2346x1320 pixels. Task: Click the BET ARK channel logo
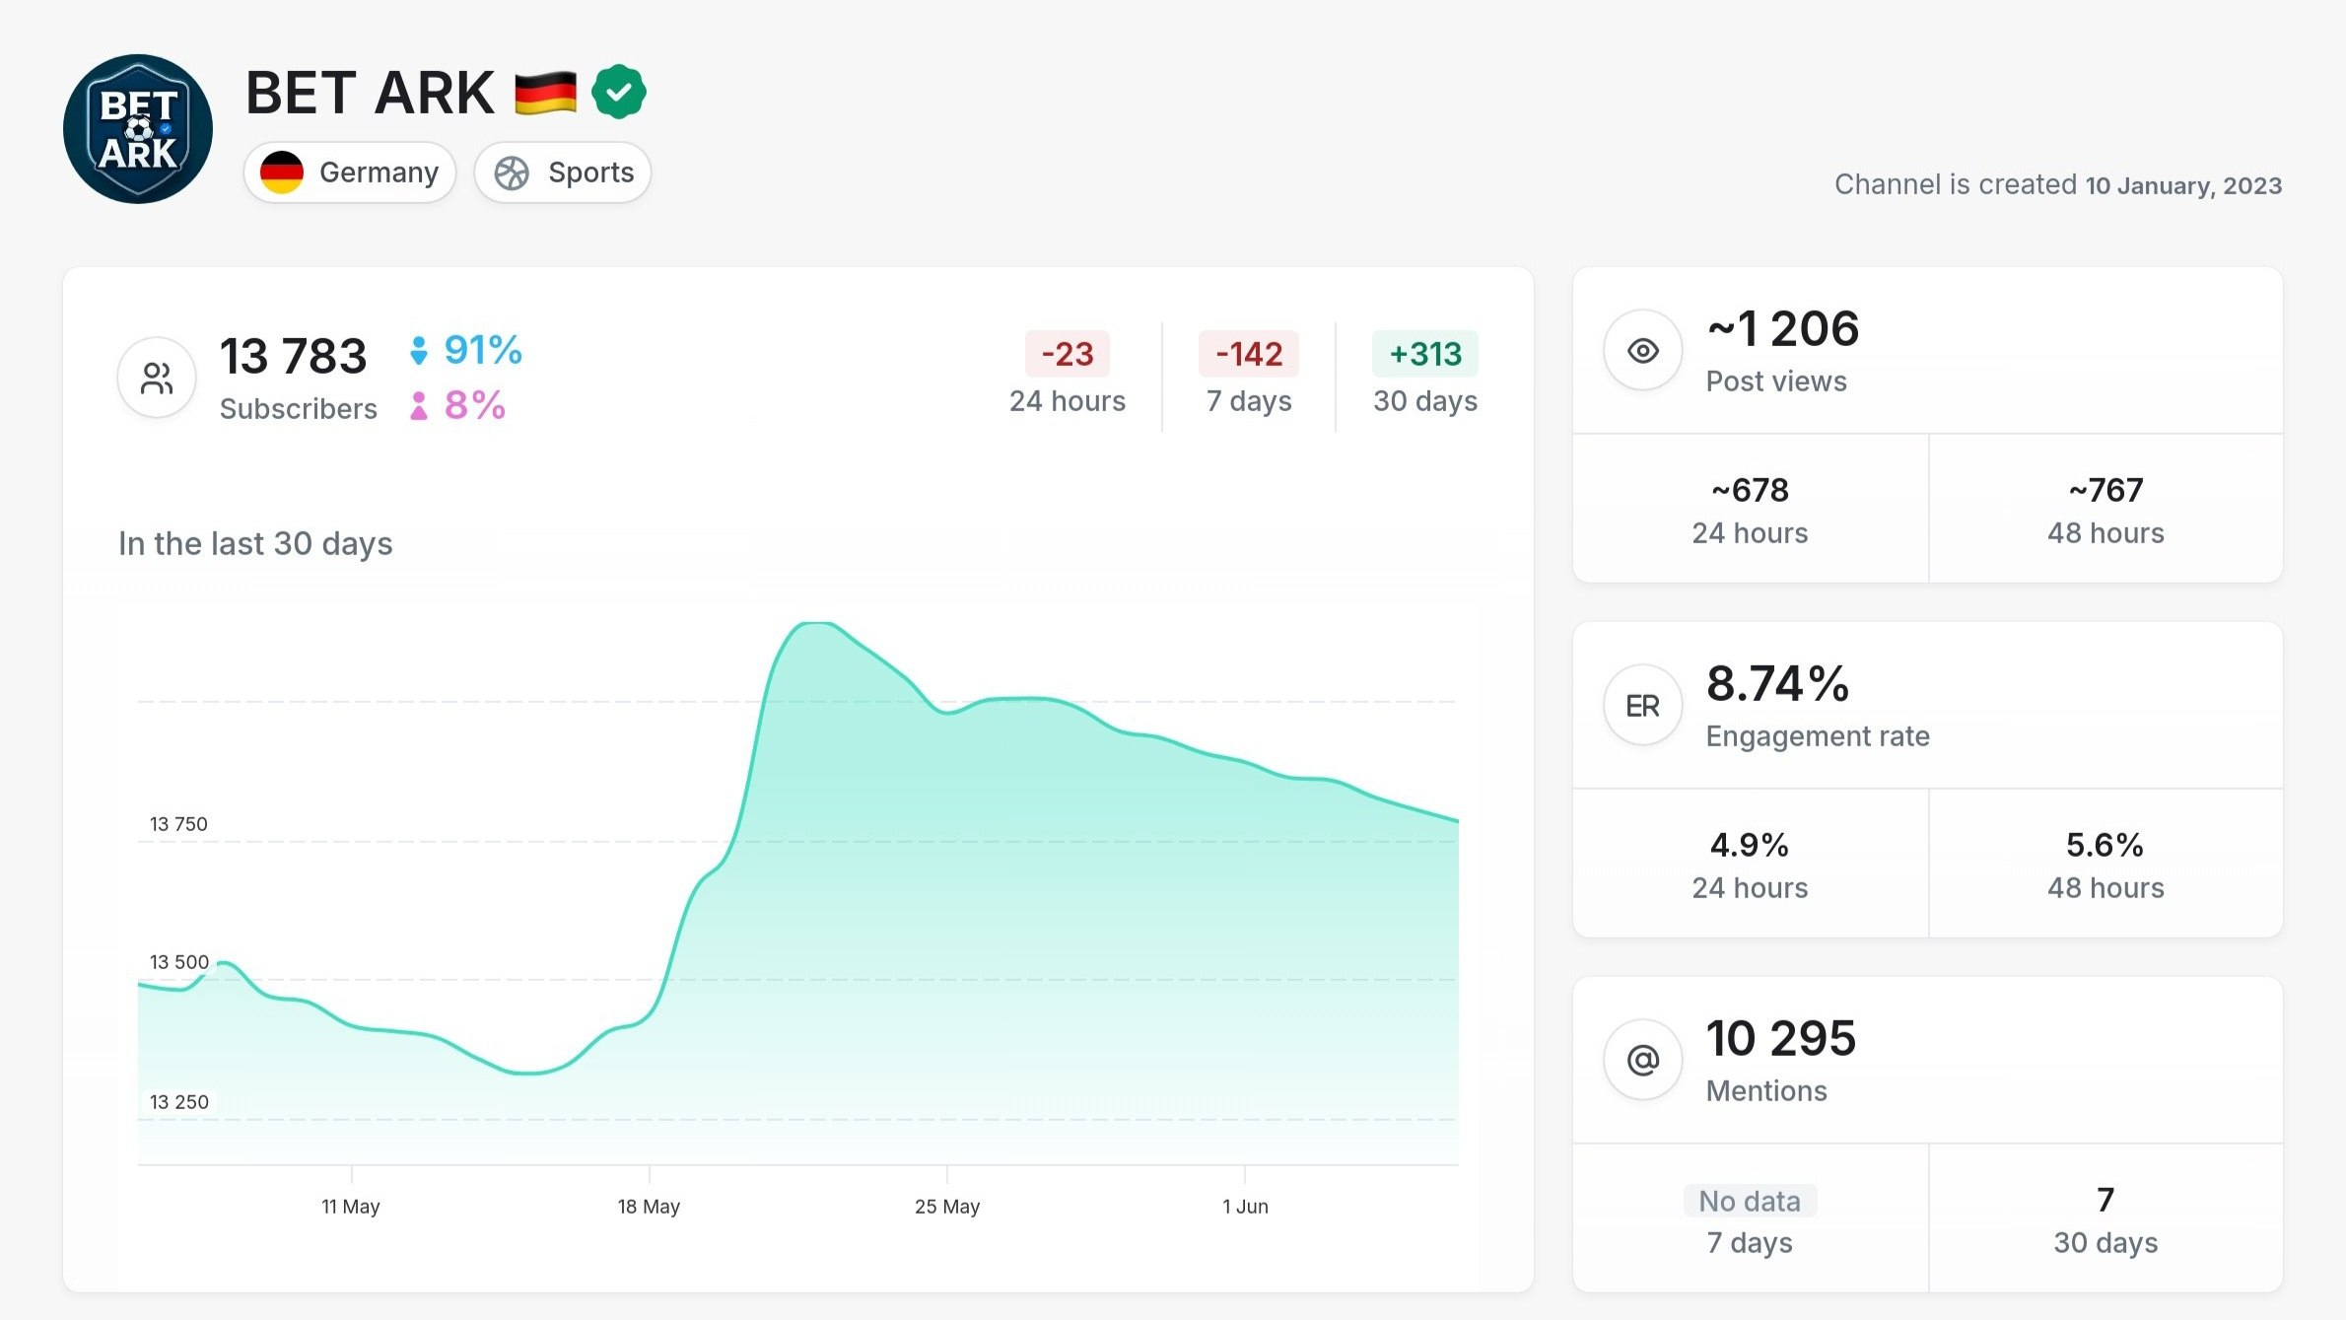138,129
